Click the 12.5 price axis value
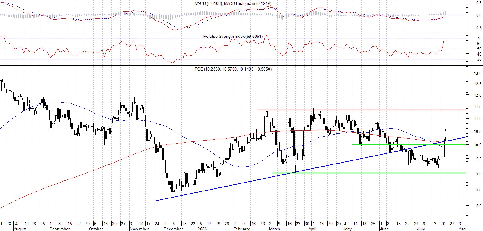 pyautogui.click(x=477, y=84)
